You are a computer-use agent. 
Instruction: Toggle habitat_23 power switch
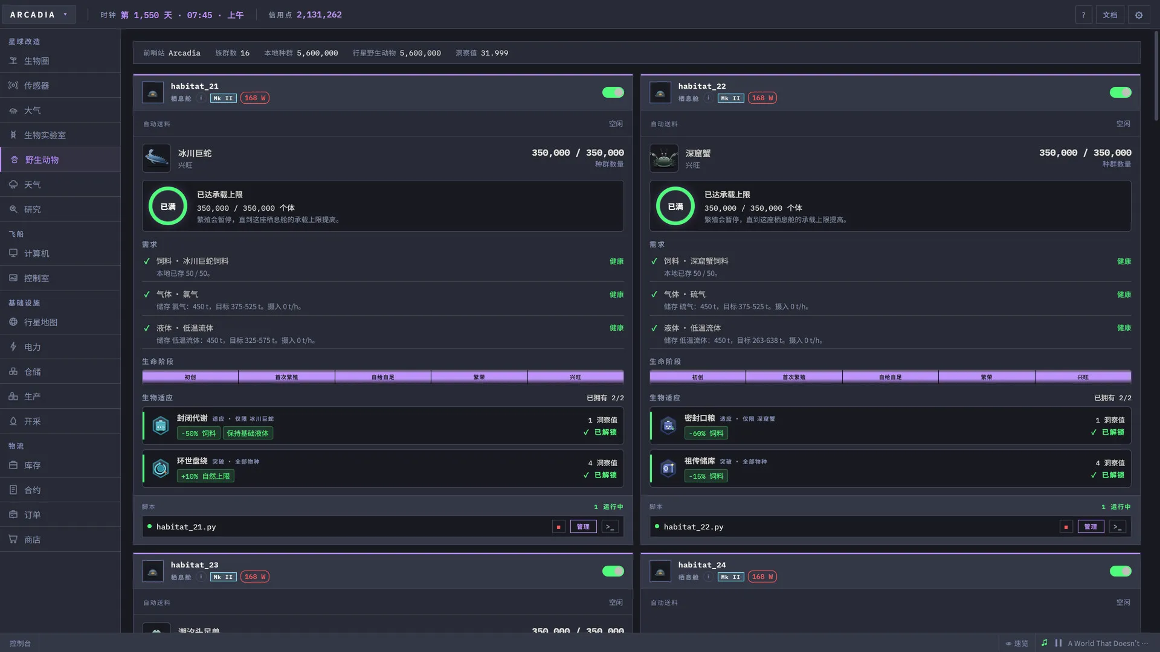[613, 571]
